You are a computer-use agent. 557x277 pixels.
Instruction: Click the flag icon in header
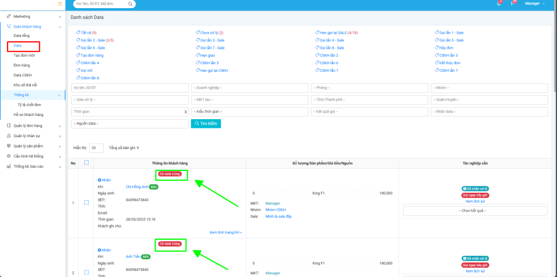point(512,3)
